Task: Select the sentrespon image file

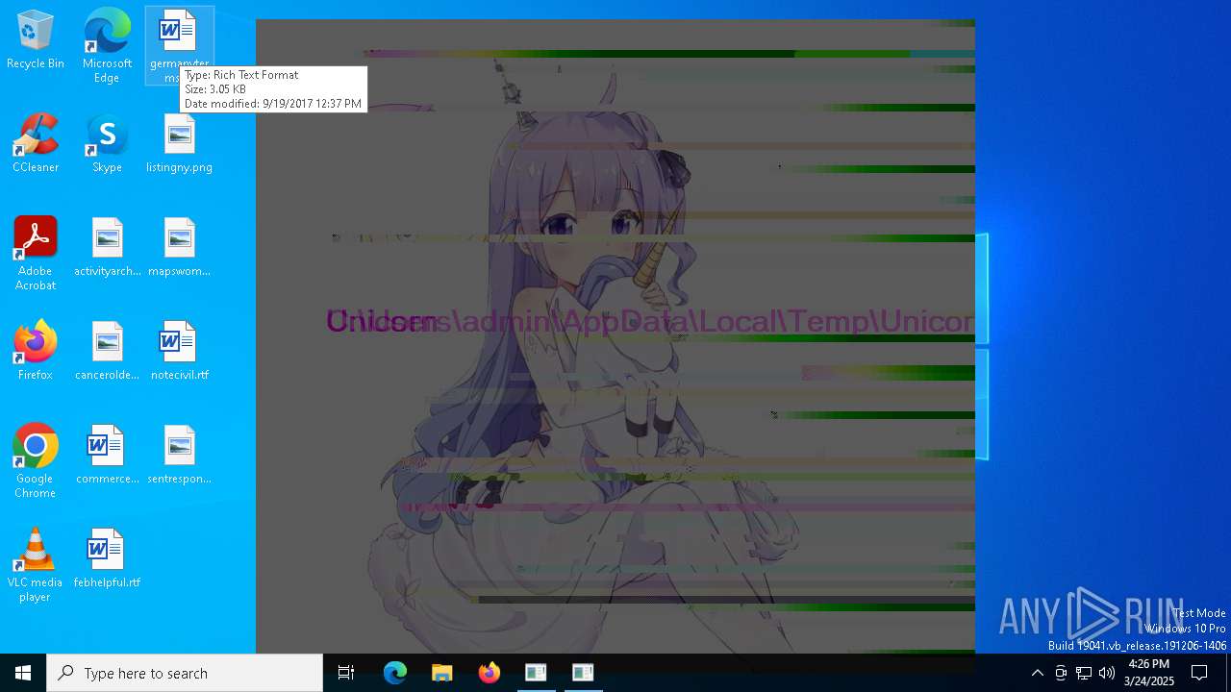Action: click(179, 456)
